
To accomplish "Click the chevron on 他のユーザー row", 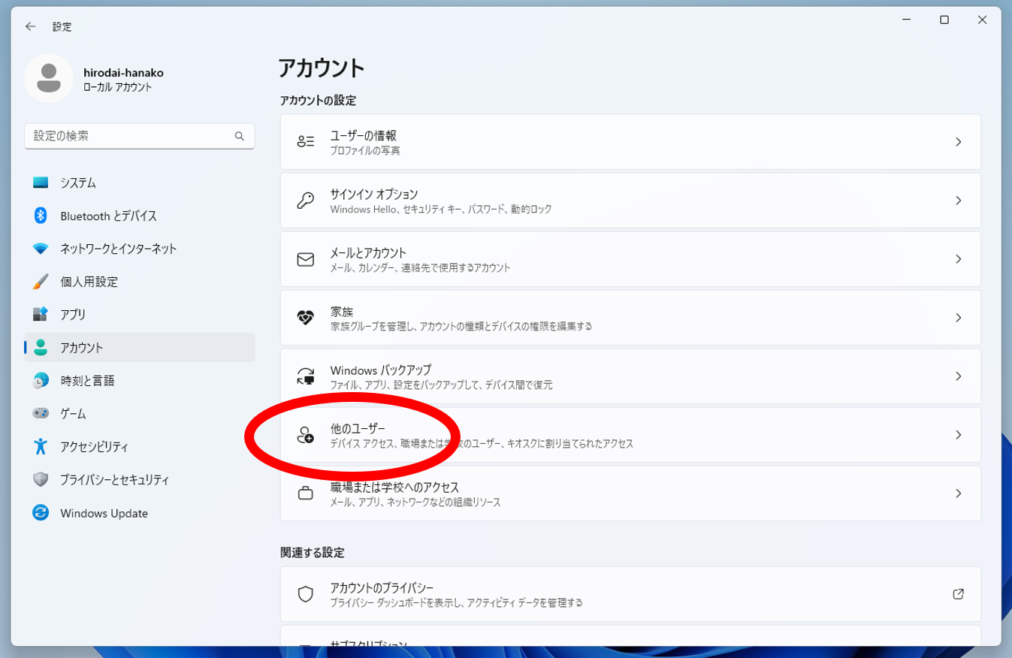I will tap(958, 435).
